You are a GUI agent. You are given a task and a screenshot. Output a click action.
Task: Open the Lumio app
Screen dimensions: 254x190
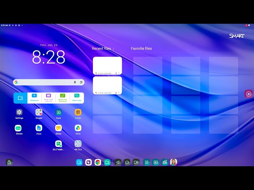point(78,112)
